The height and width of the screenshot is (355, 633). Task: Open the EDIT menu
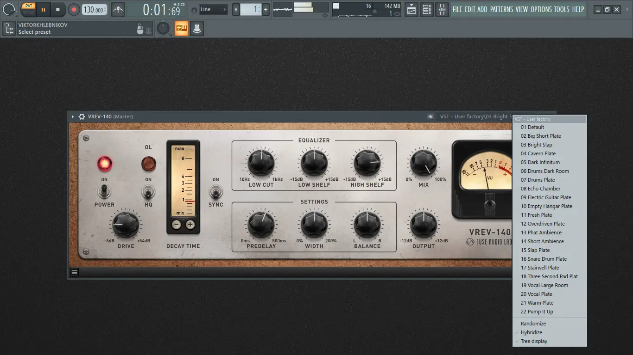(x=470, y=9)
